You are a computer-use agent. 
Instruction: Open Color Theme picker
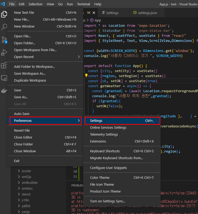point(122,177)
